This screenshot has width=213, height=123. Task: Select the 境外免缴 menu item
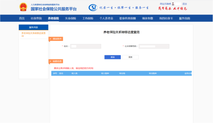pyautogui.click(x=147, y=18)
